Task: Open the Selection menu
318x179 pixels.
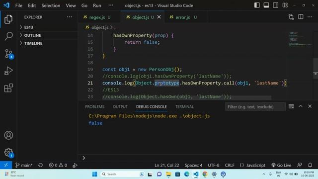Action: (51, 5)
